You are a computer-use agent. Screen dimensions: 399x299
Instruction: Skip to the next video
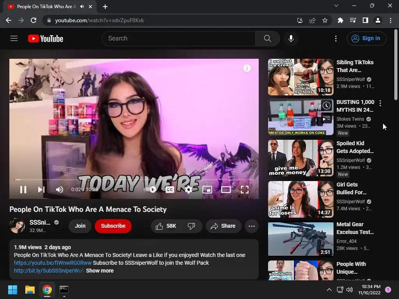click(x=41, y=190)
